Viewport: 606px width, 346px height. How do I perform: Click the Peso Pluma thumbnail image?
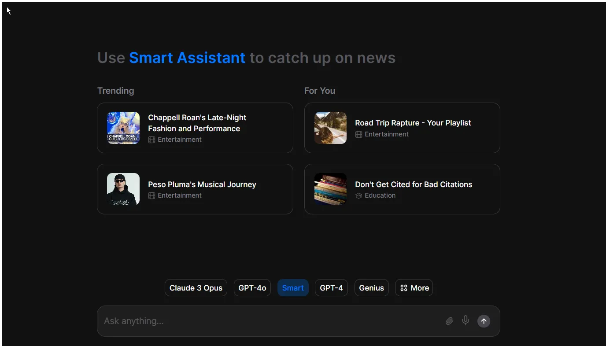point(123,189)
